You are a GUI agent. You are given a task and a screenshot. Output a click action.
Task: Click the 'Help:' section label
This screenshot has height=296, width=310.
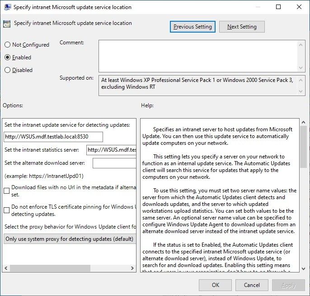click(x=147, y=105)
